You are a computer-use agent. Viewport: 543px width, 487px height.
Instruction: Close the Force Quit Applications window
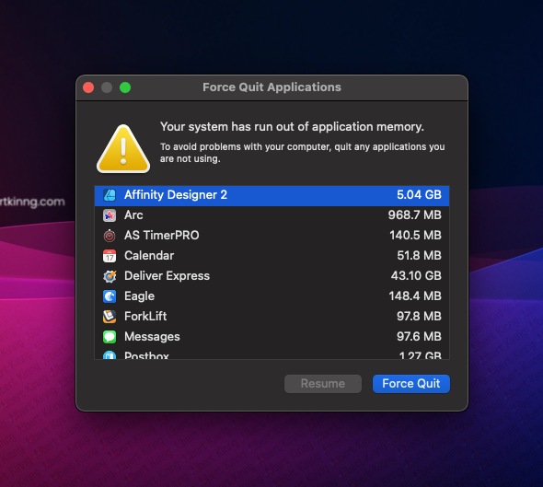[x=88, y=87]
